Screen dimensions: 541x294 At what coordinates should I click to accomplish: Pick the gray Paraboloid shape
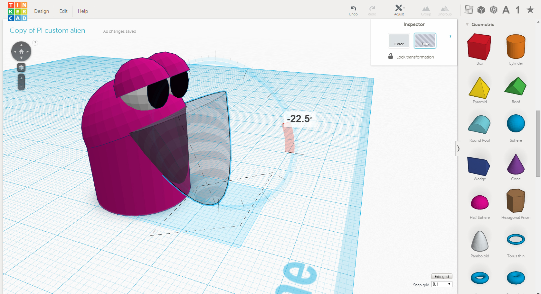pos(480,241)
